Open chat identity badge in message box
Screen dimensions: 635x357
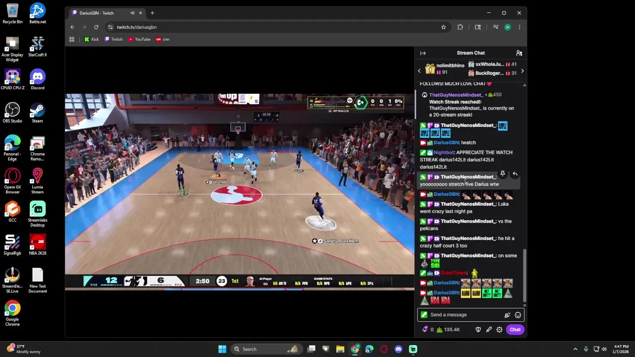click(x=424, y=315)
